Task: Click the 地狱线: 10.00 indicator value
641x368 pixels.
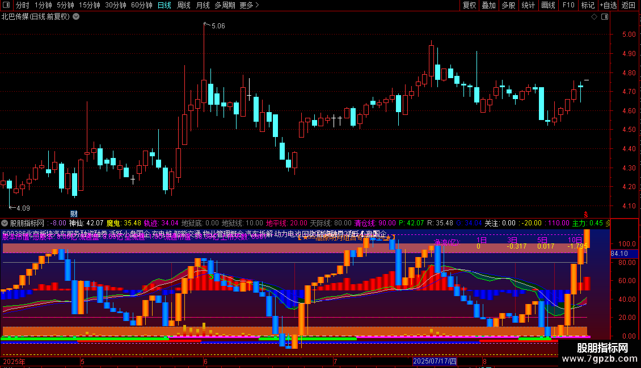Action: point(242,223)
